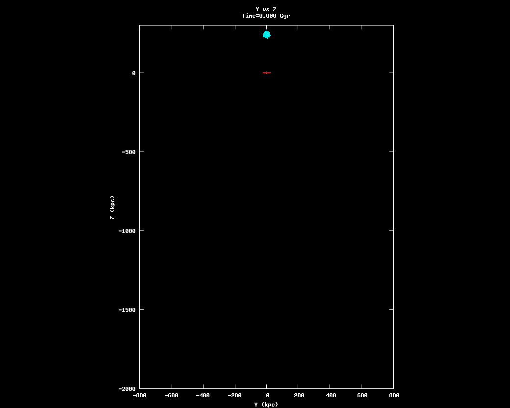Click the "Y (kpc)" horizontal axis label
Viewport: 510px width, 408px height.
click(x=266, y=404)
